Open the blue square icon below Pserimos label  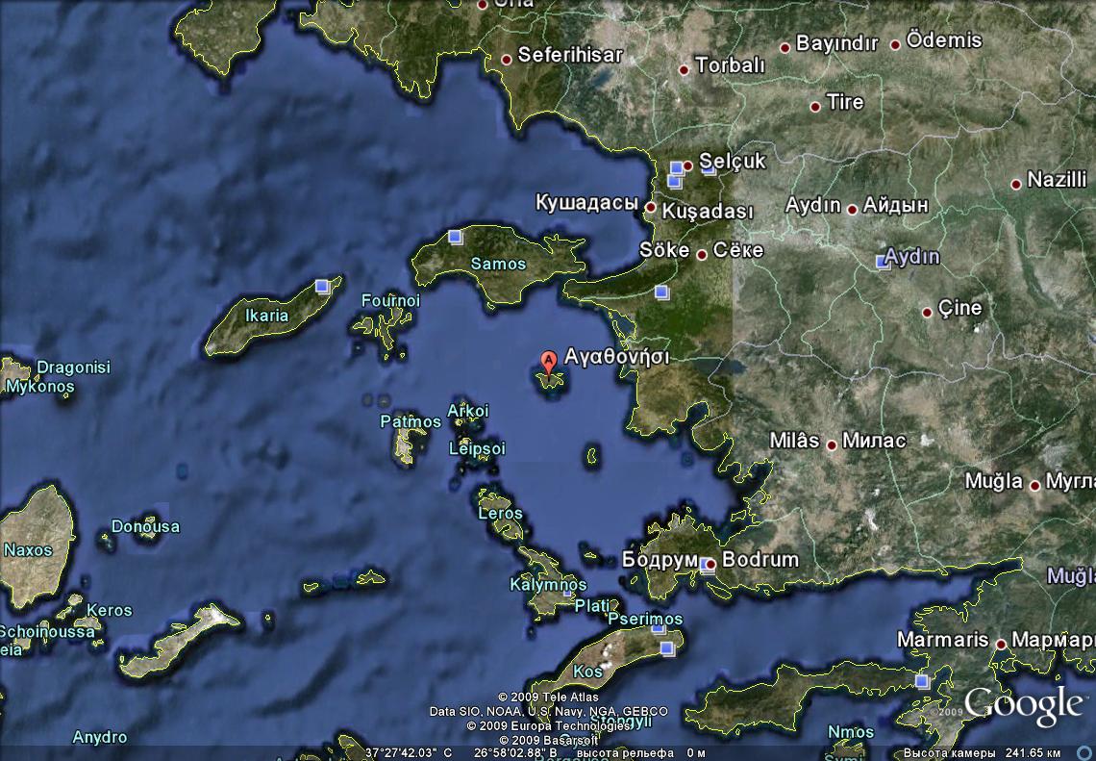(667, 648)
